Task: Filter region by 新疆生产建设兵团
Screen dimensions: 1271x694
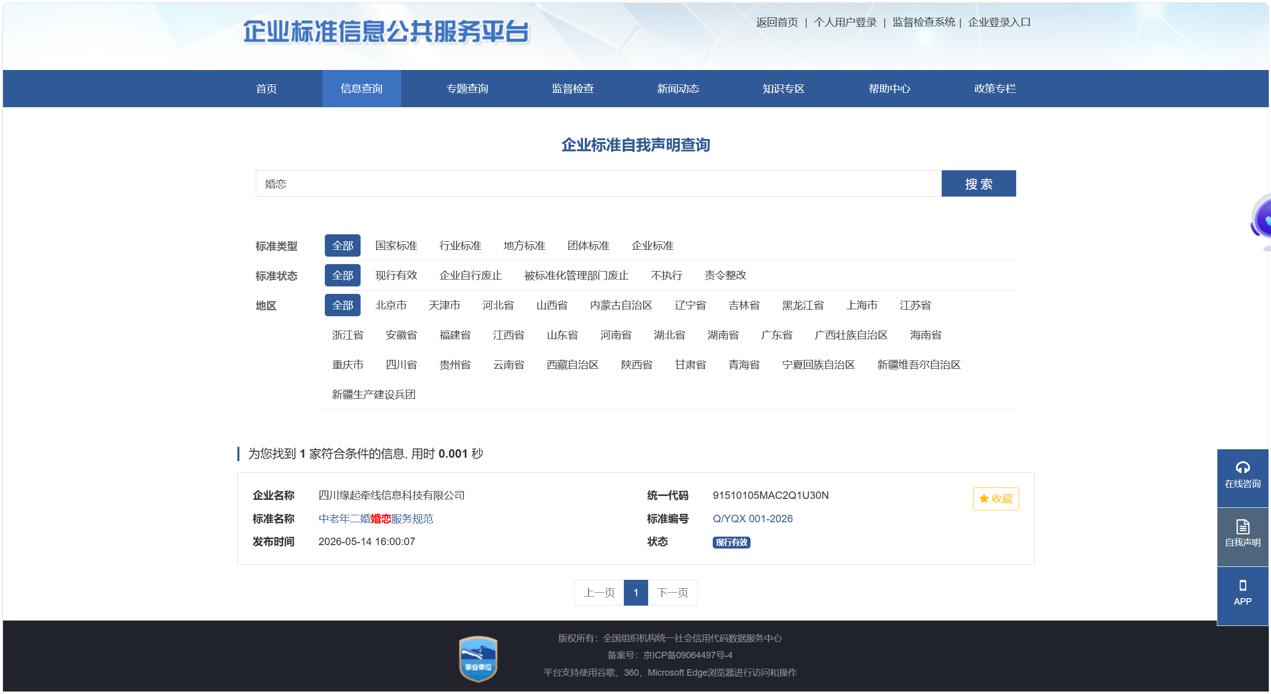Action: point(374,395)
